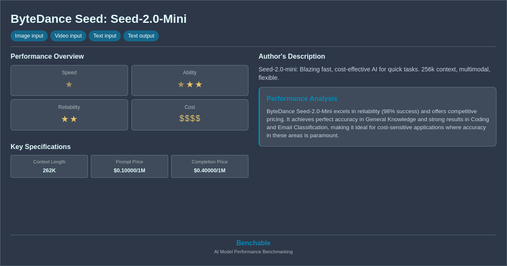Viewport: 507px width, 266px height.
Task: Select the Cost card label
Action: (190, 107)
